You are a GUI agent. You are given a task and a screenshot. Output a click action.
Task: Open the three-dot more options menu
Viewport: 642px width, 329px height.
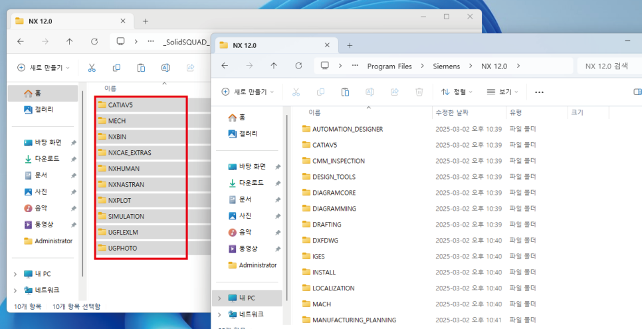tap(539, 92)
